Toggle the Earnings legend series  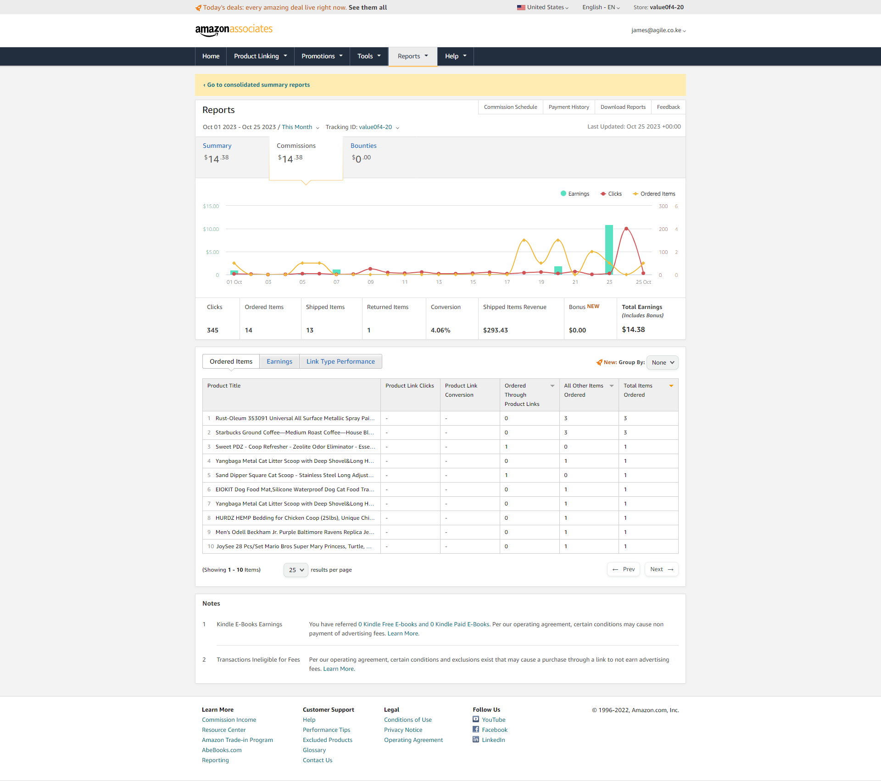click(x=575, y=194)
